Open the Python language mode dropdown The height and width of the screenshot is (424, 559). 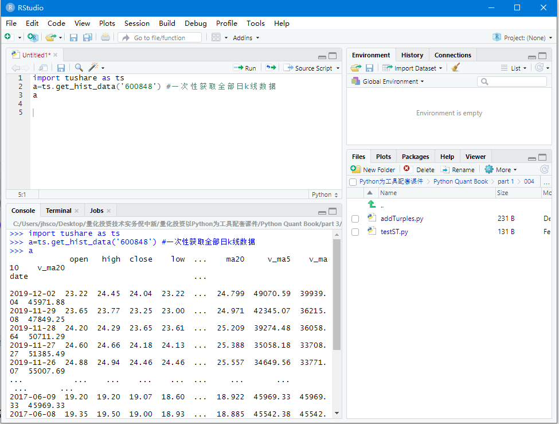(x=324, y=194)
